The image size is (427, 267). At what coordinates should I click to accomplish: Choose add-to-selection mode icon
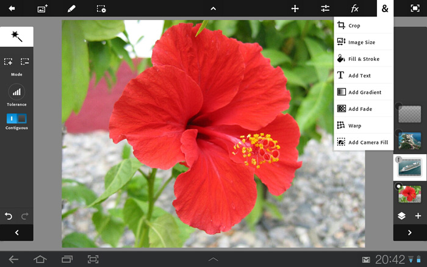coord(9,62)
